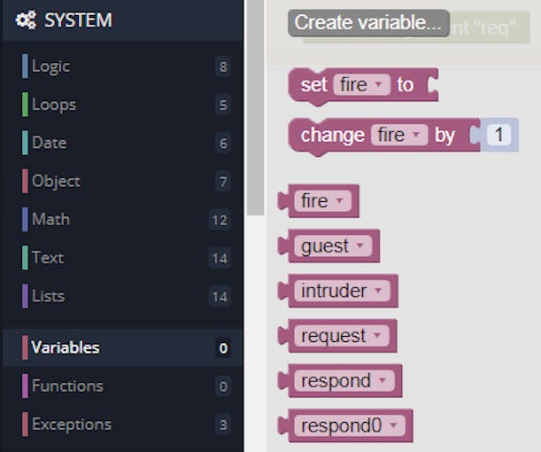Open the Math block category
Screen dimensions: 541x452
(x=50, y=219)
